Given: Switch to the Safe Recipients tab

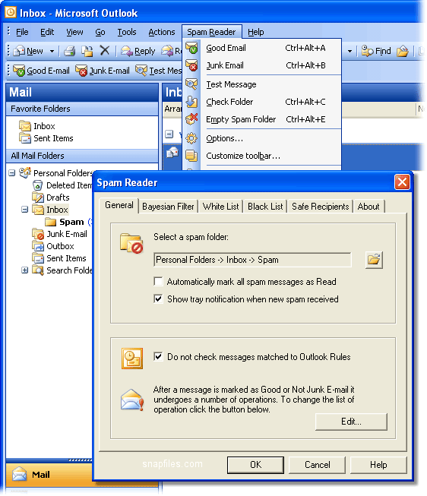Looking at the screenshot, I should tap(321, 207).
